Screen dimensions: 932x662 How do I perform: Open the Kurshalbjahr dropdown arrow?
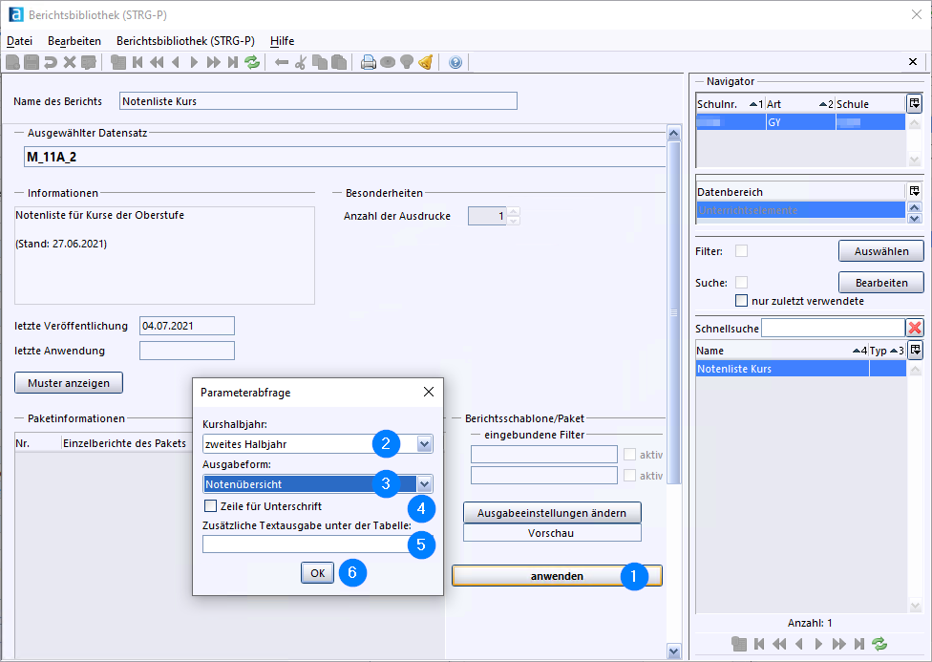(424, 443)
